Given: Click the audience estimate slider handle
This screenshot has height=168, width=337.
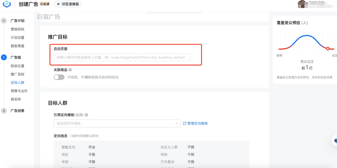Looking at the screenshot, I should [x=328, y=48].
